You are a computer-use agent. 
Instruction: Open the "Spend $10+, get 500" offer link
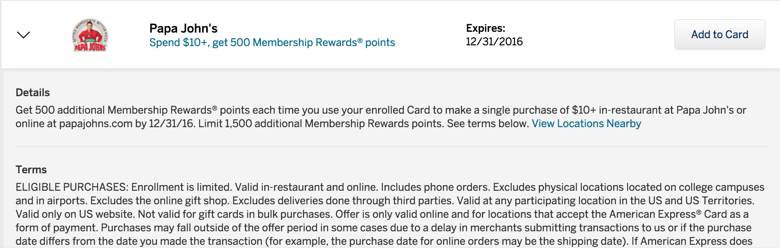tap(272, 43)
